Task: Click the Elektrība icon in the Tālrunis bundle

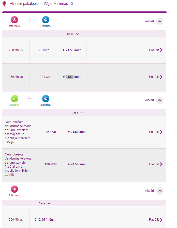Action: (x=46, y=99)
